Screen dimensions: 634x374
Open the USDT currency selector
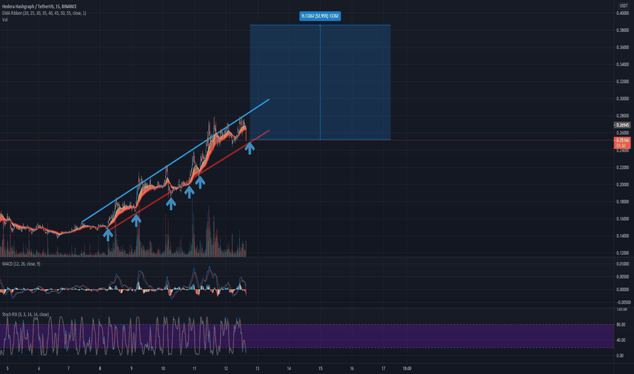[x=624, y=5]
